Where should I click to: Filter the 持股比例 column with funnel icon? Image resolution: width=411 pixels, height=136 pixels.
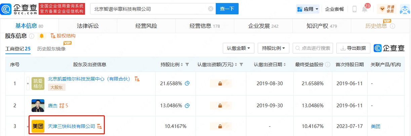pyautogui.click(x=187, y=64)
